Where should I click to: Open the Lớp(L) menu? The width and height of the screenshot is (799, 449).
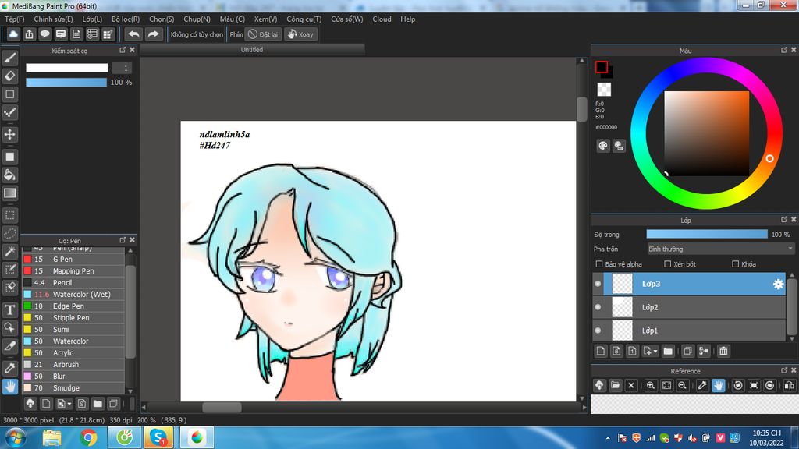(92, 19)
